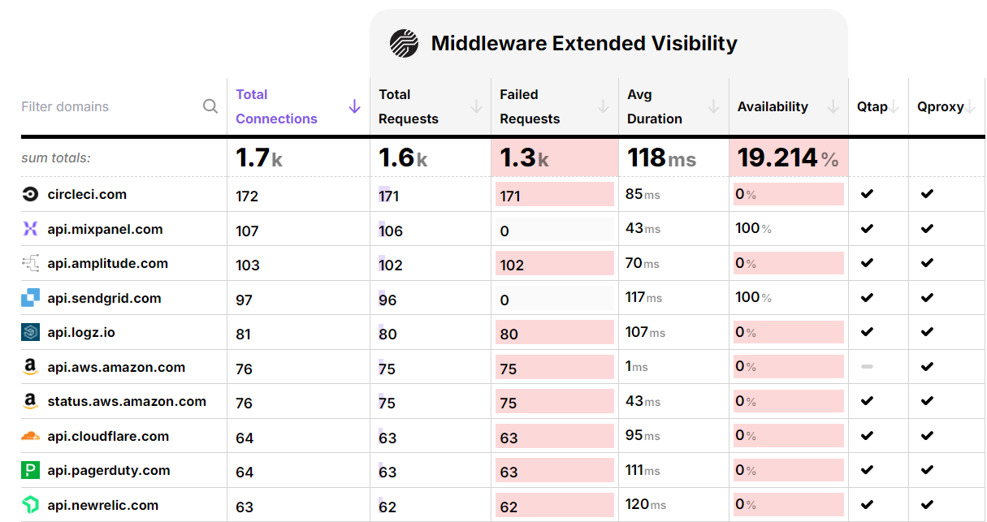Screen dimensions: 987x522
Task: Click the PagerDuty logo icon
Action: pos(30,470)
